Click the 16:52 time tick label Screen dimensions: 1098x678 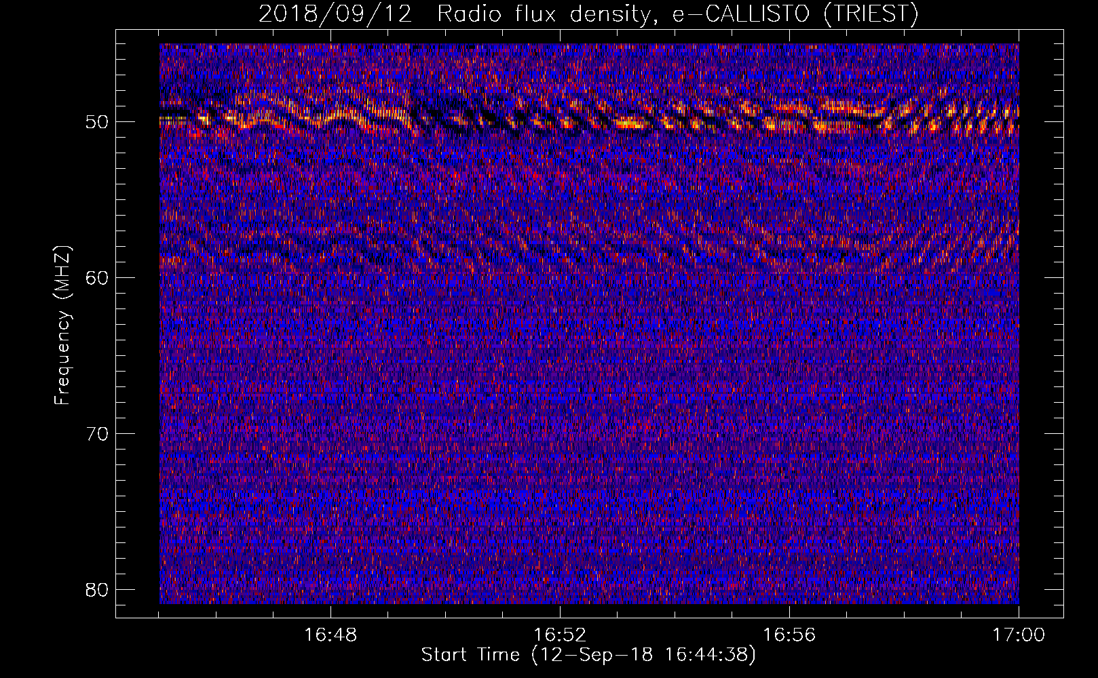click(560, 635)
